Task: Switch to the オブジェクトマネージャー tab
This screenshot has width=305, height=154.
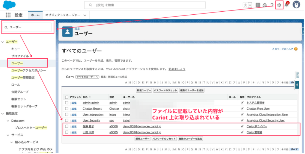Action: (62, 15)
